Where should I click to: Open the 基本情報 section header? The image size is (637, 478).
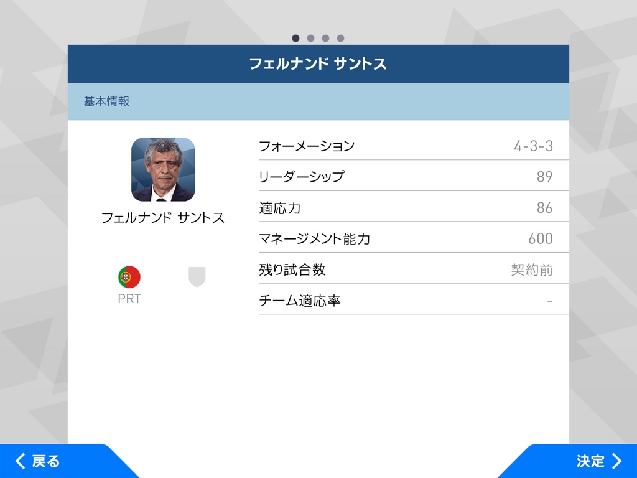pyautogui.click(x=107, y=101)
